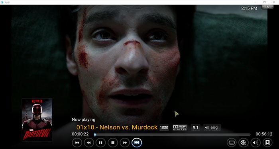Screen dimensions: 279x149
Task: Click the eng audio language indicator
Action: [212, 127]
